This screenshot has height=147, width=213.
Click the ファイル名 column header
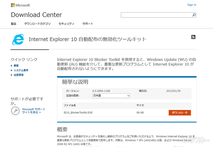point(70,105)
